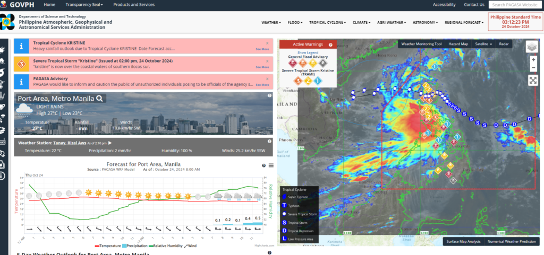This screenshot has height=255, width=544.
Task: Open the planet astronomy sidebar icon
Action: (2, 107)
